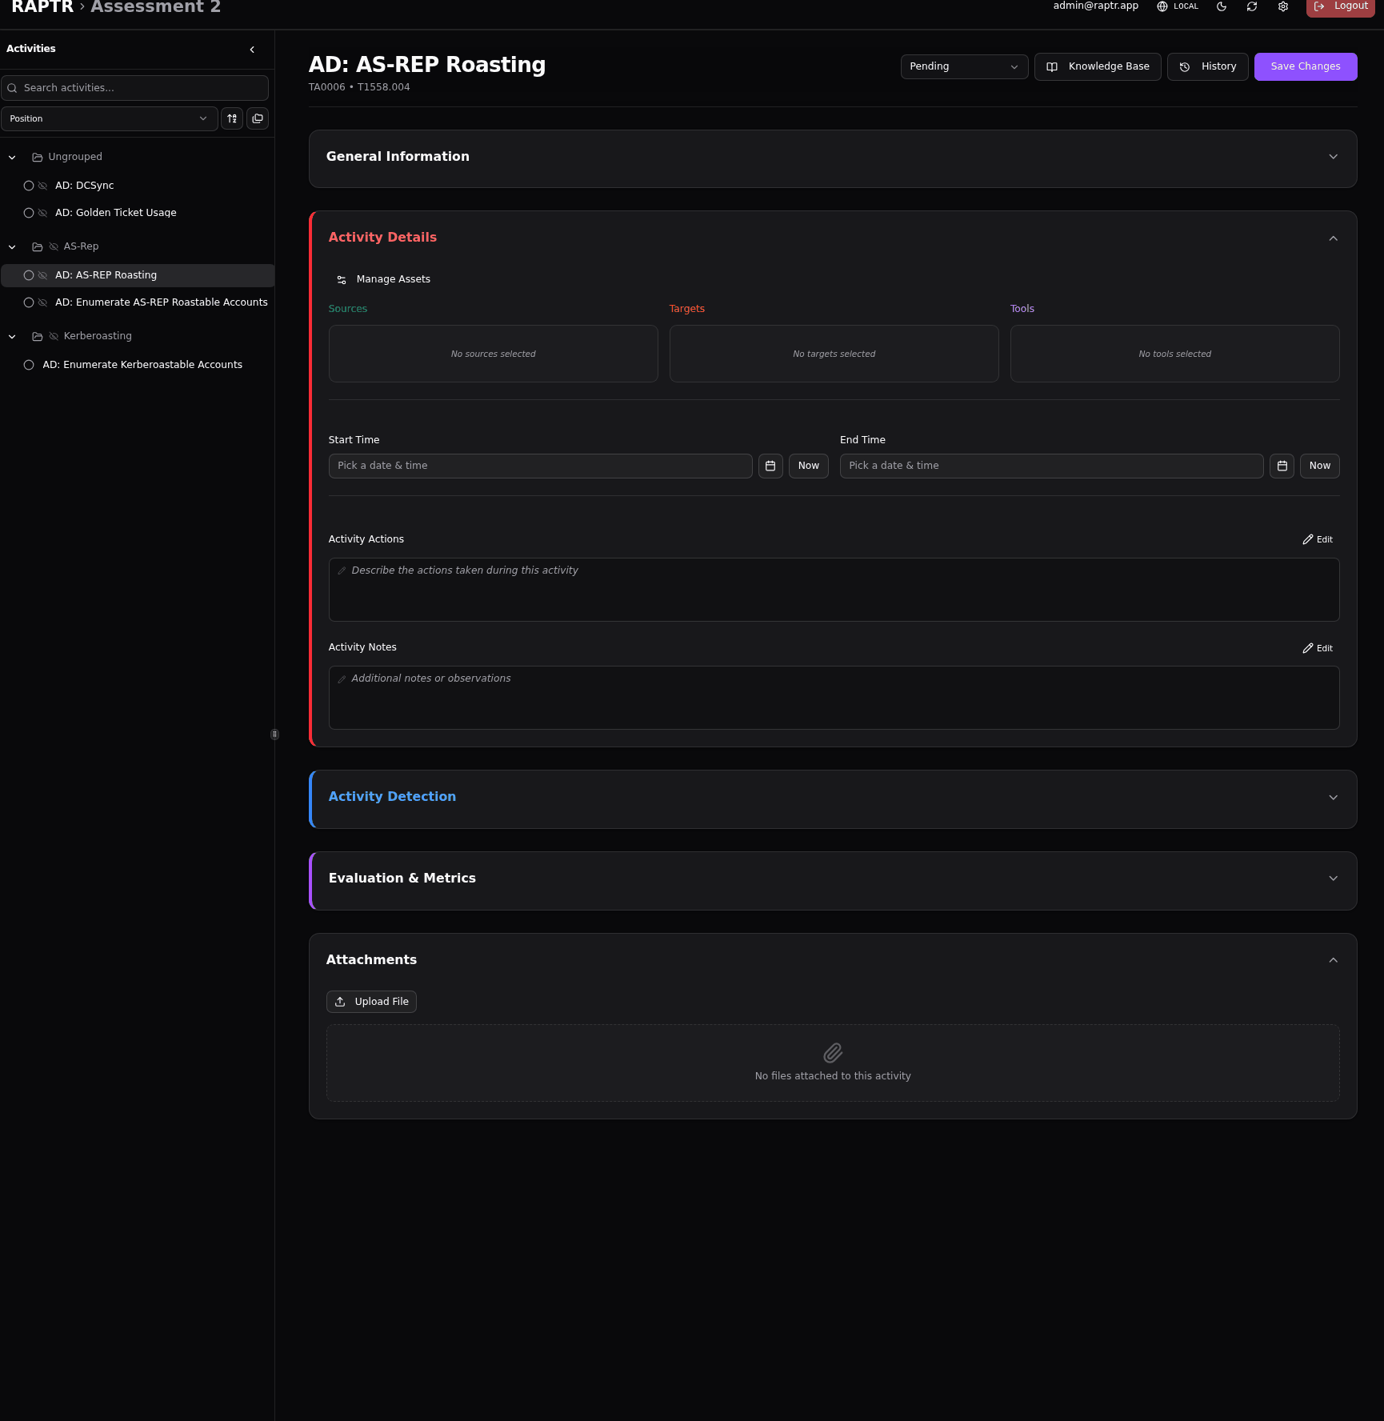The width and height of the screenshot is (1384, 1421).
Task: Collapse the Activities sidebar panel
Action: [x=252, y=50]
